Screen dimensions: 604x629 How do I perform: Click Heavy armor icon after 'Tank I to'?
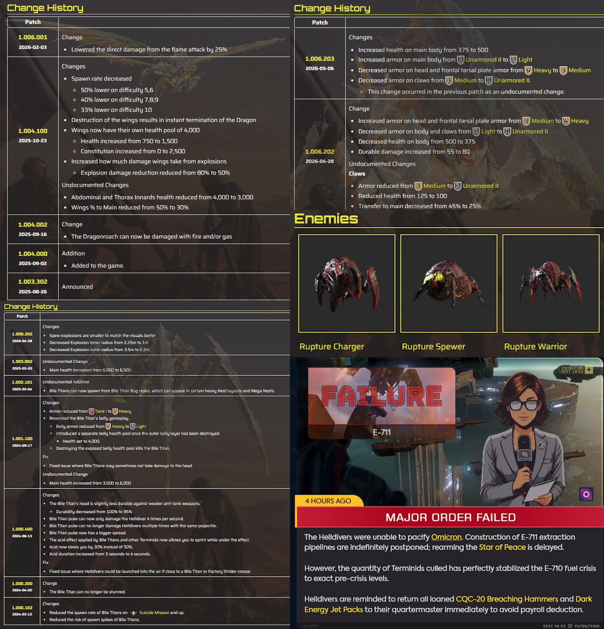pos(115,411)
